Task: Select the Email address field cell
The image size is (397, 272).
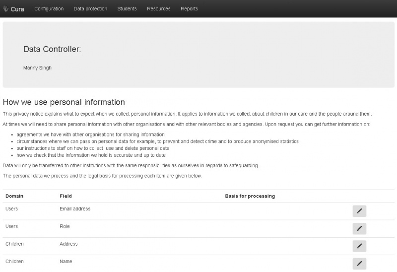Action: pyautogui.click(x=75, y=208)
